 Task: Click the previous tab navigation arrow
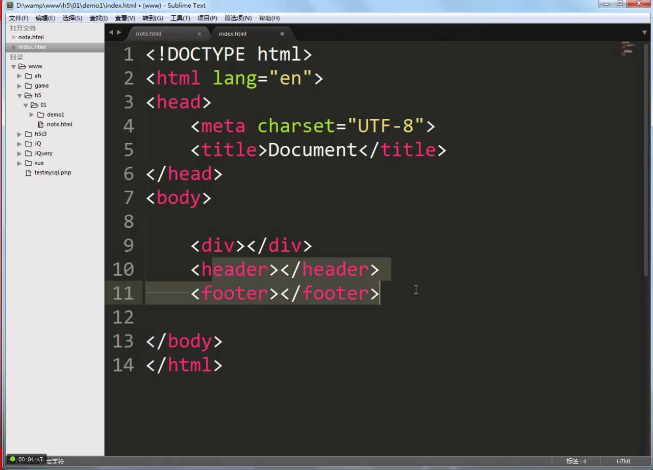coord(111,32)
